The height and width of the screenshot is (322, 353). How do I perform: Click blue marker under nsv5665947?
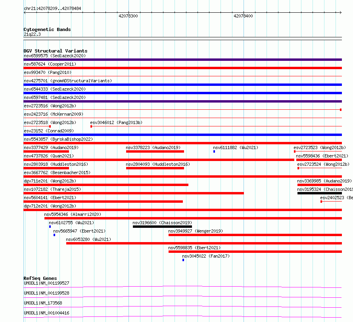pos(54,235)
